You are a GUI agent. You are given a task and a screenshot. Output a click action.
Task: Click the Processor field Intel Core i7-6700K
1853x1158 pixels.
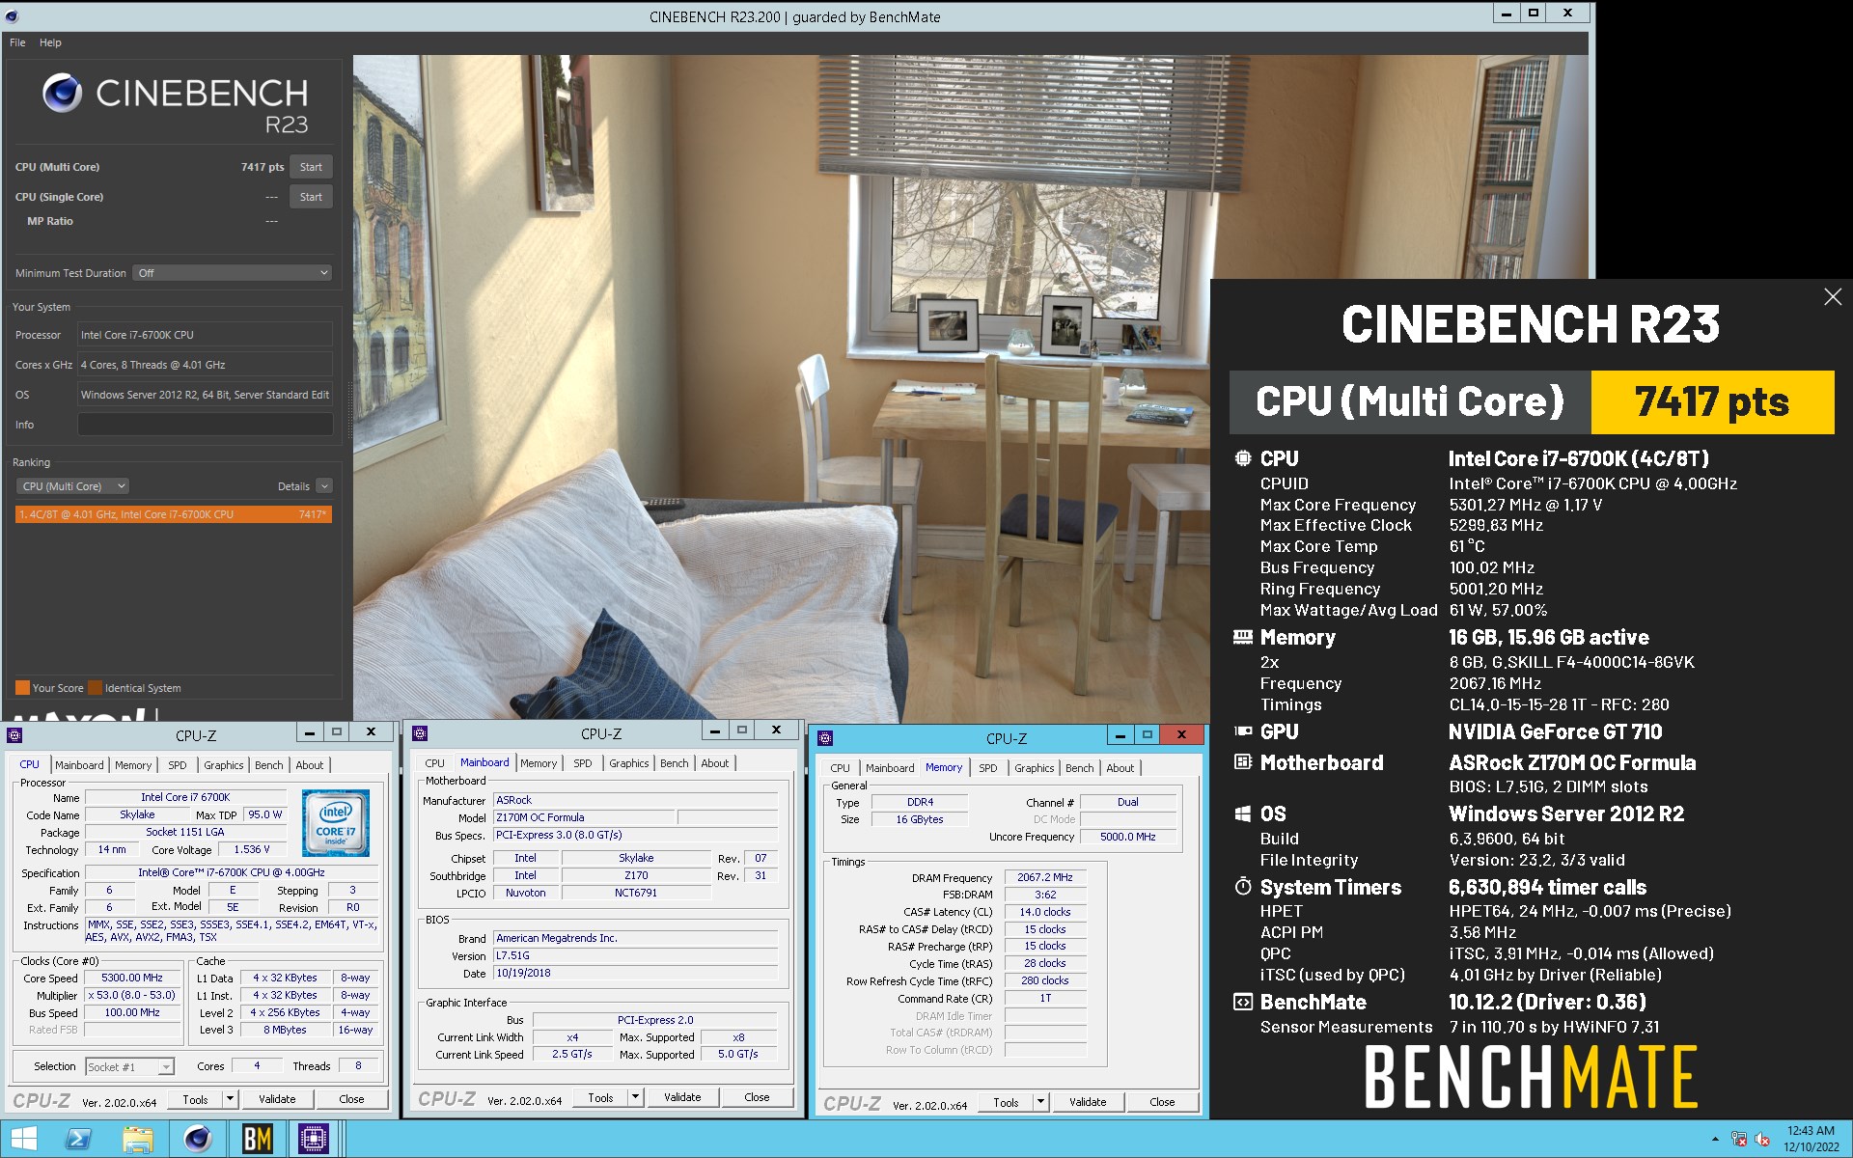[x=205, y=335]
